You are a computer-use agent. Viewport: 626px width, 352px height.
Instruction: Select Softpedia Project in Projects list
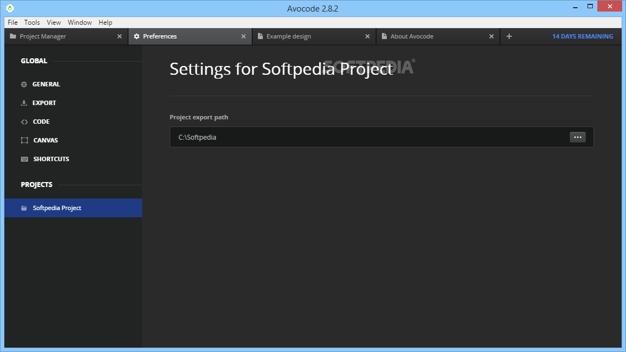click(x=73, y=208)
